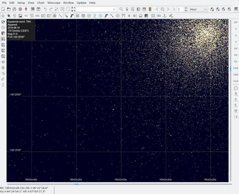Image resolution: width=239 pixels, height=194 pixels.
Task: Advance one time step with the right arrow
Action: point(168,9)
